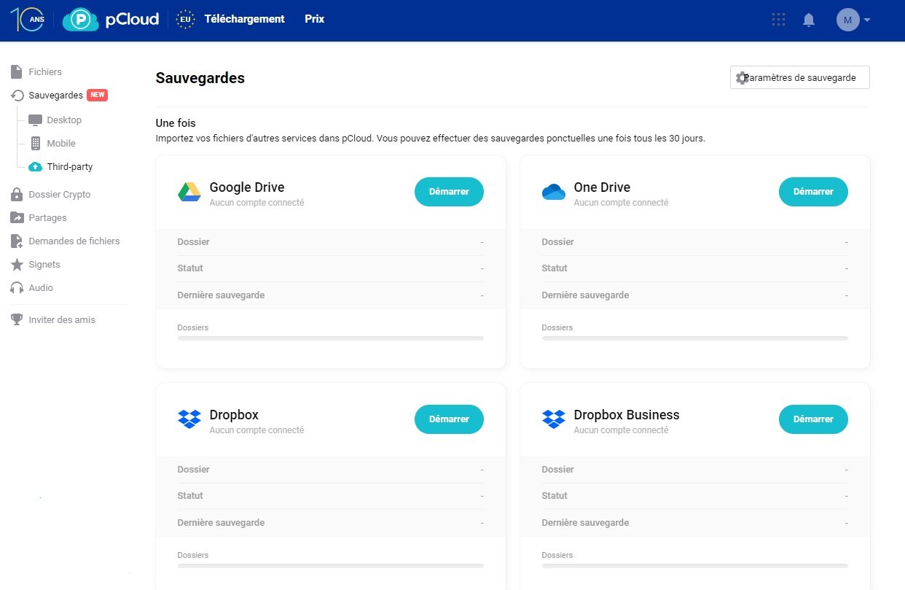The height and width of the screenshot is (590, 905).
Task: Select the Mobile backup item
Action: click(x=61, y=143)
